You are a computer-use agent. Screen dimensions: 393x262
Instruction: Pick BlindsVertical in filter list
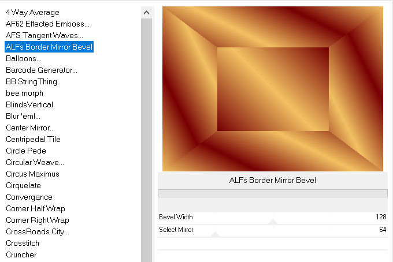pos(29,104)
